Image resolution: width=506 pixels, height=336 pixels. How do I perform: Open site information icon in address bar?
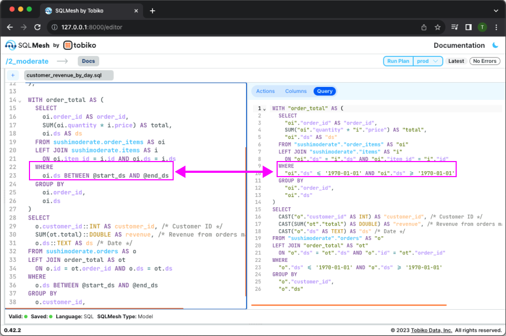(x=55, y=27)
